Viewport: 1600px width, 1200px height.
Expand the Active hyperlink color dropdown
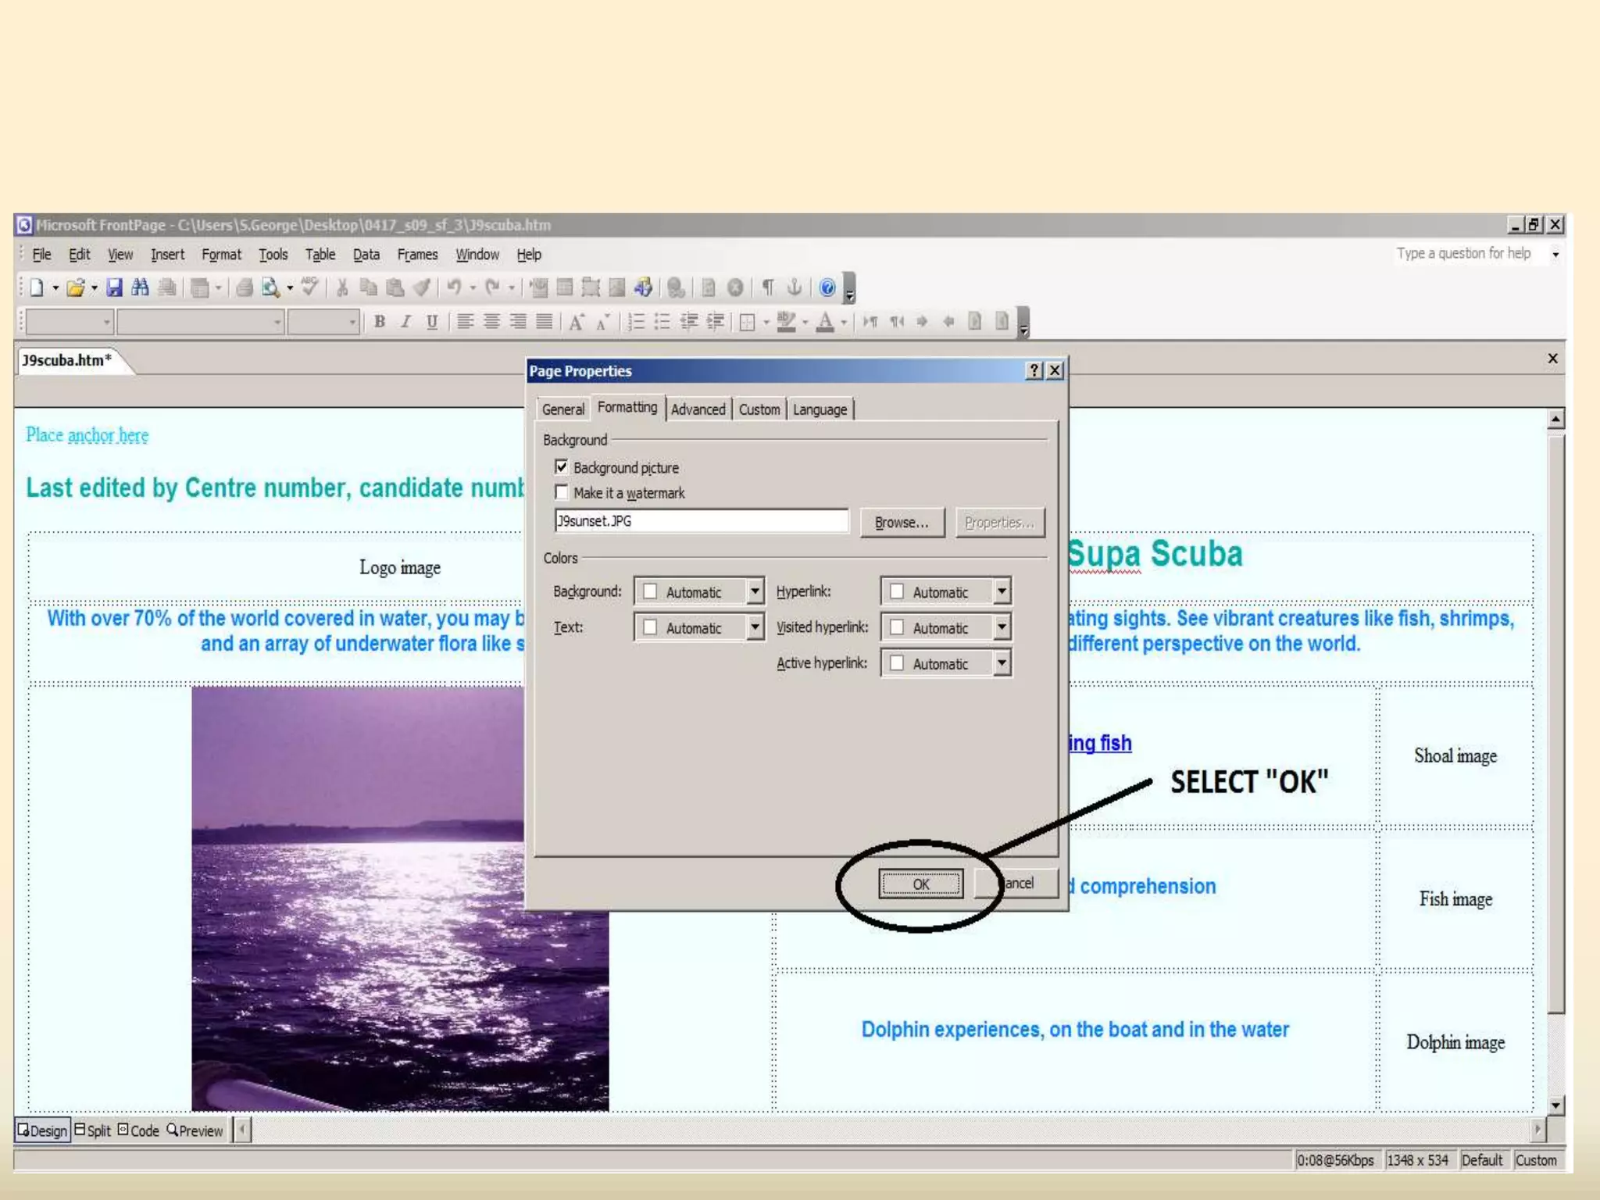1002,663
